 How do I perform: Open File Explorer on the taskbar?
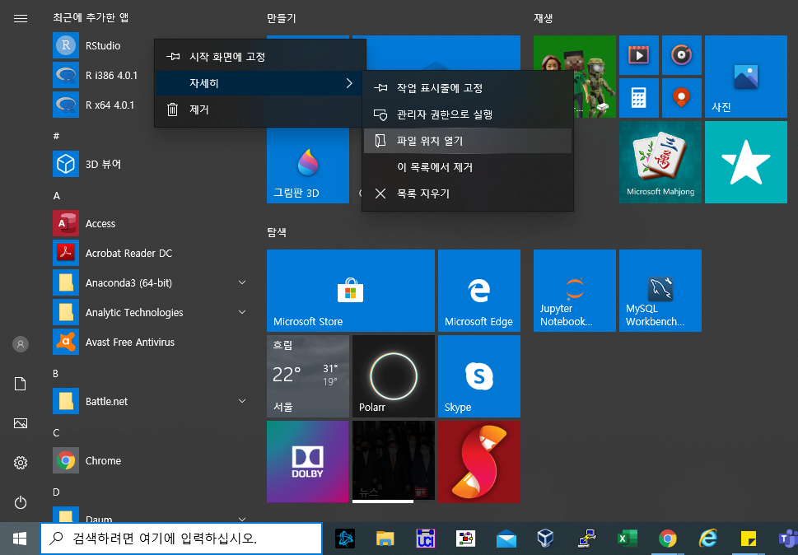(385, 539)
